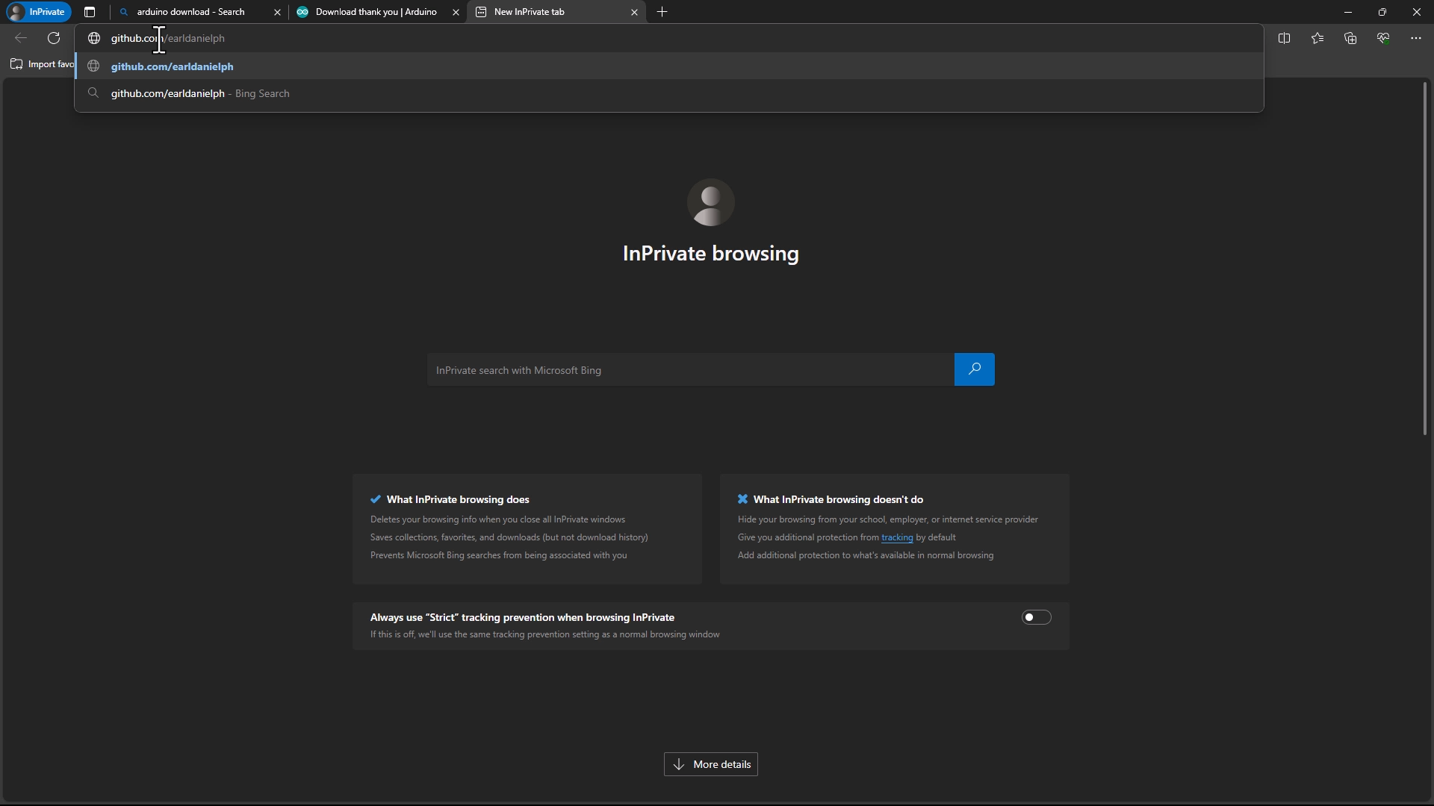Click the address bar text github.com
This screenshot has width=1434, height=806.
click(136, 38)
